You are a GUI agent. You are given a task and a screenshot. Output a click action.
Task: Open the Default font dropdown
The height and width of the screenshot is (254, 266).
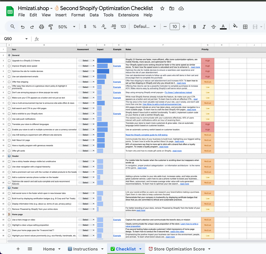[145, 27]
